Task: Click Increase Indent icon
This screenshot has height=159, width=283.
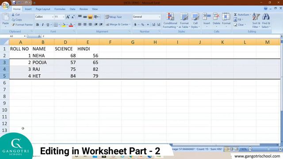Action: 101,24
